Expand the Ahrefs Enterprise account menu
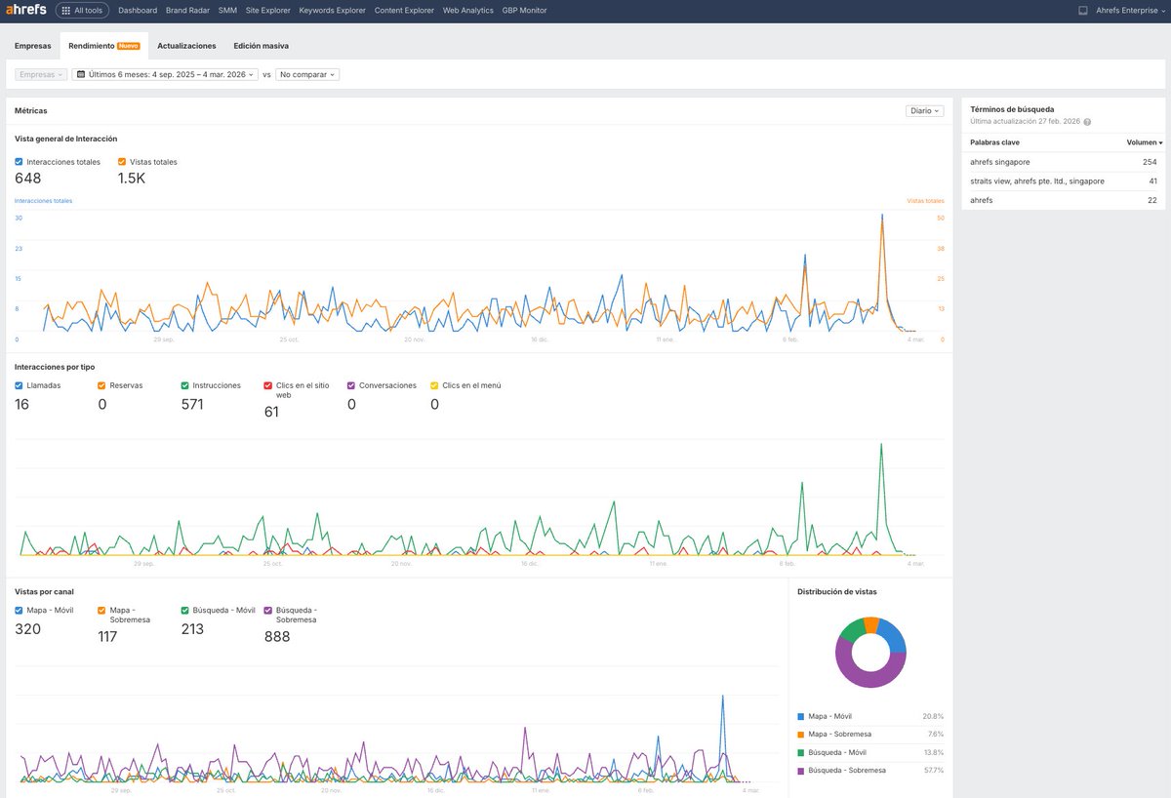This screenshot has height=798, width=1171. pos(1129,11)
